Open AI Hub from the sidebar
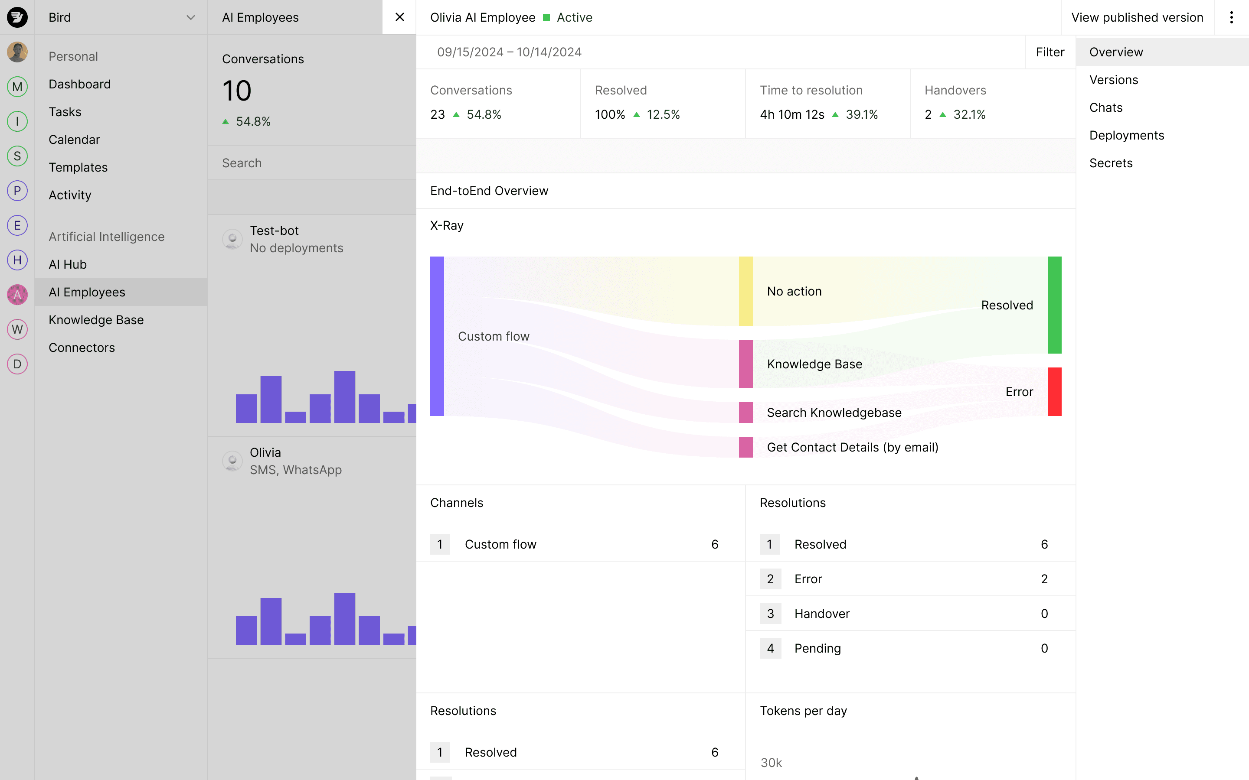The width and height of the screenshot is (1249, 780). pos(67,264)
